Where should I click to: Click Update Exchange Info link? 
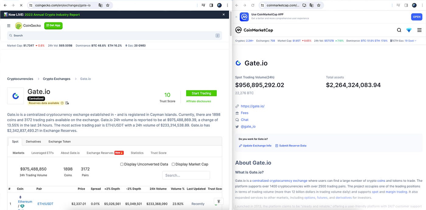coord(255,146)
